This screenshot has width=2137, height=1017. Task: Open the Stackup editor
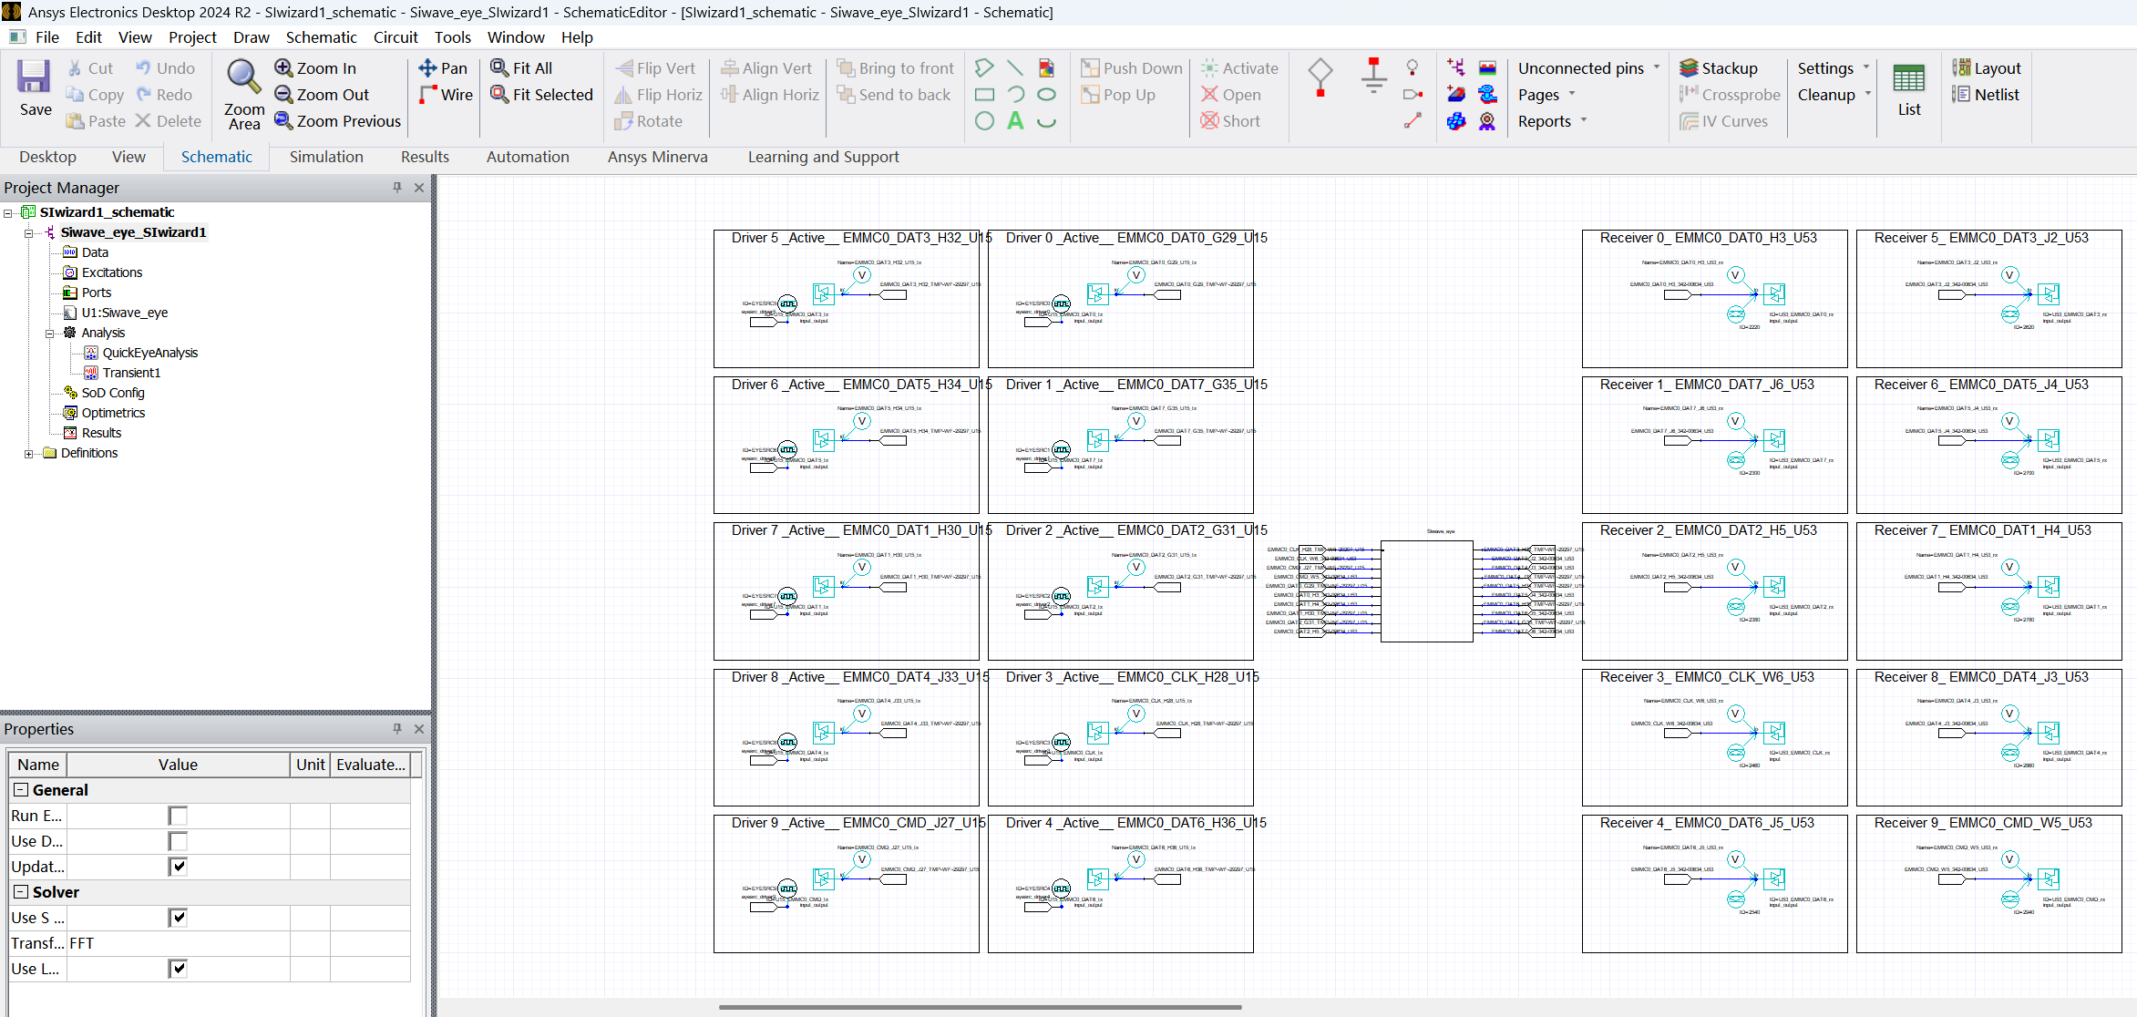point(1719,68)
